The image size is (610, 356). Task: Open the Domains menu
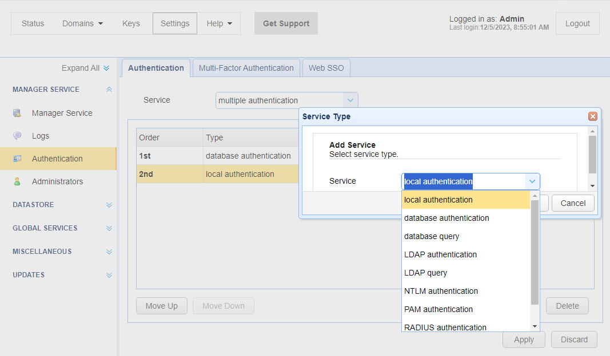coord(82,23)
